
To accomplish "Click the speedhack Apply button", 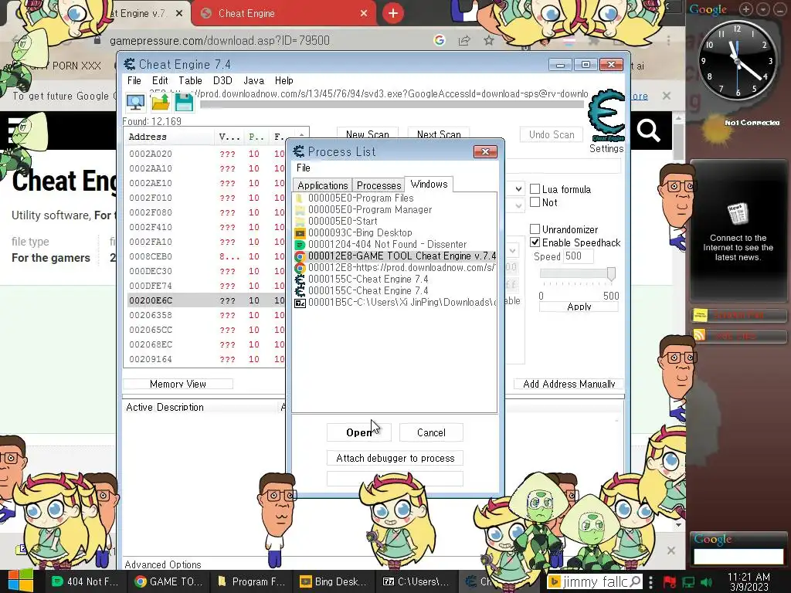I will (579, 307).
